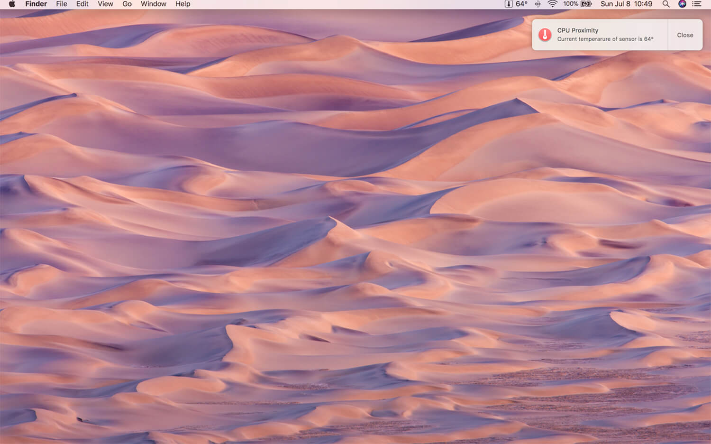Open the Apple menu
The height and width of the screenshot is (444, 711).
tap(12, 4)
